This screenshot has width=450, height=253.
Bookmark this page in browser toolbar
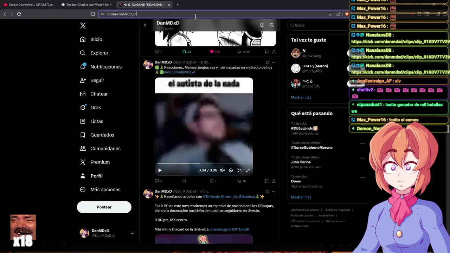(x=93, y=14)
